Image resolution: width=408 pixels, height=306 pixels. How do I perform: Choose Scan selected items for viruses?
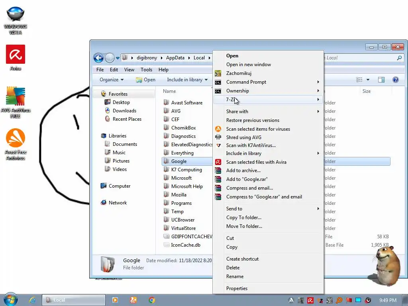[x=268, y=129]
